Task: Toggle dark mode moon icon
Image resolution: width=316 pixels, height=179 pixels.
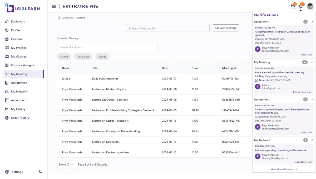Action: (x=40, y=172)
